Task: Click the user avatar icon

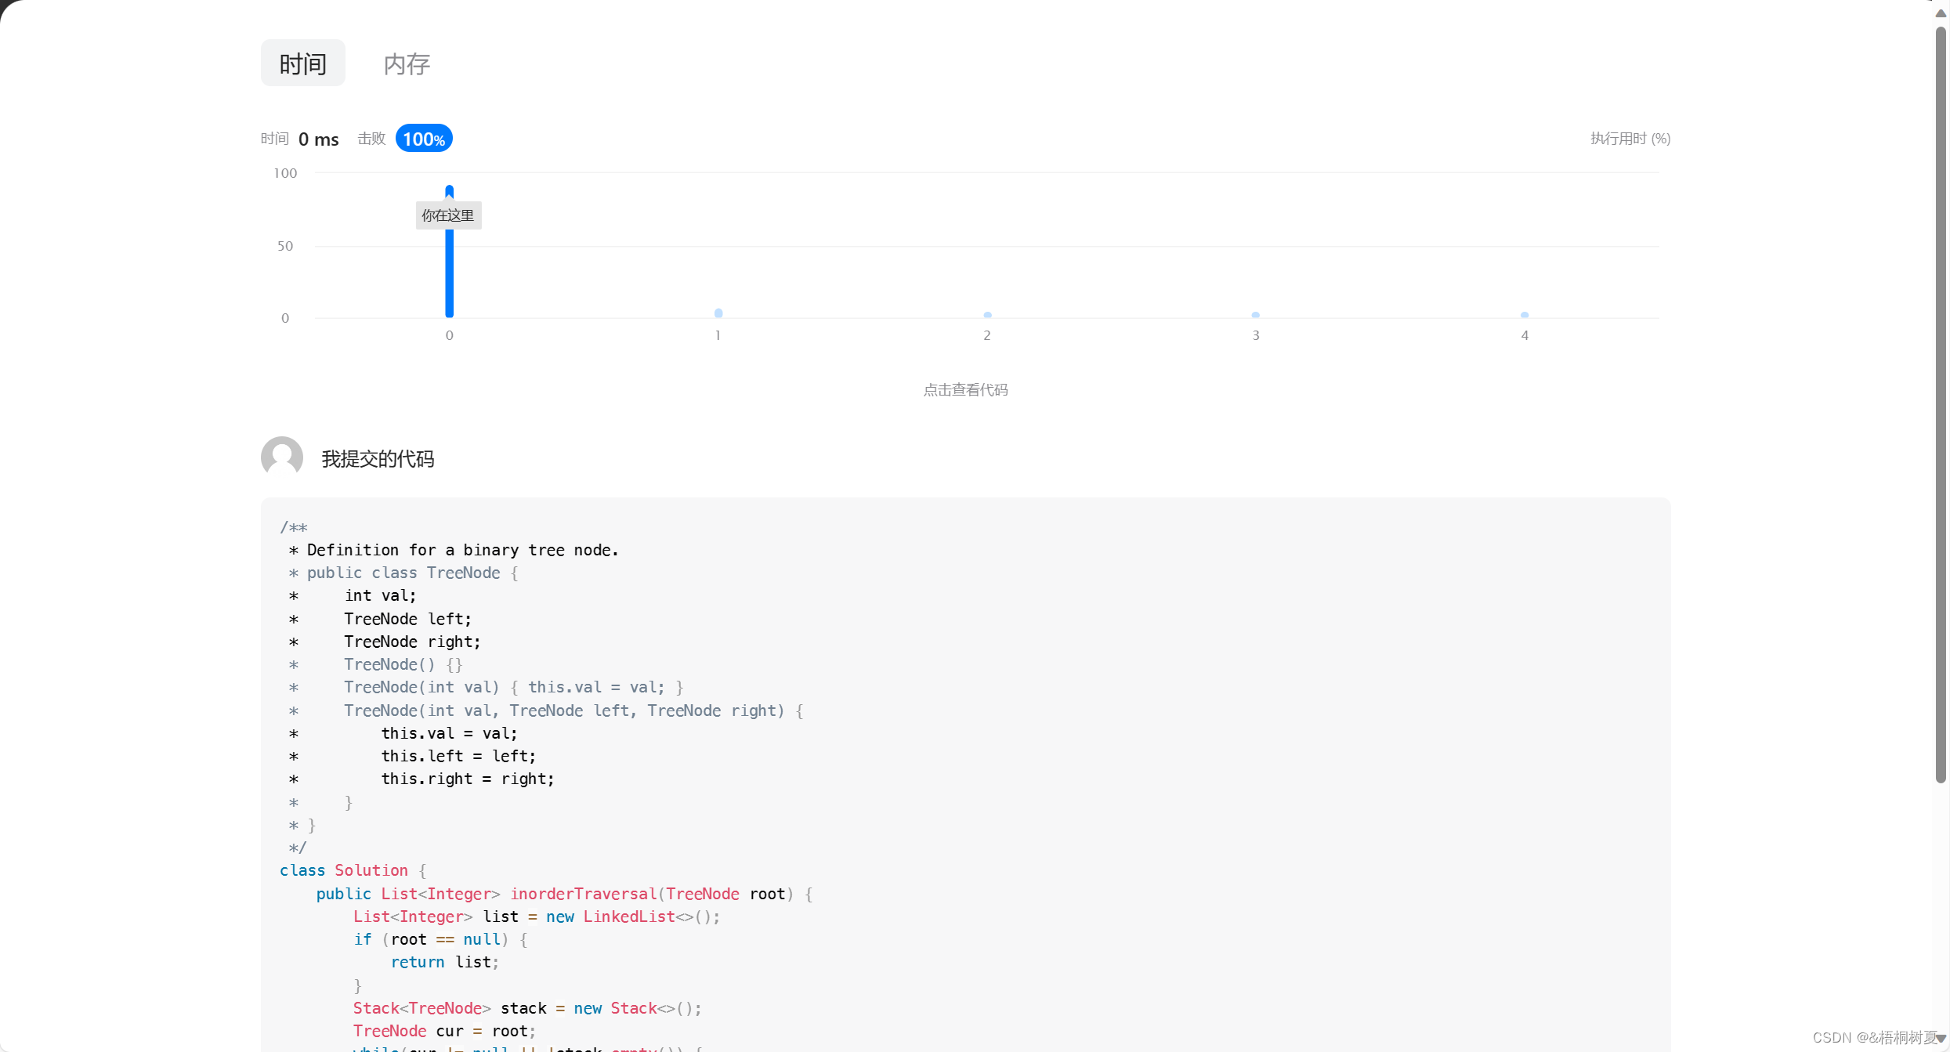Action: 282,457
